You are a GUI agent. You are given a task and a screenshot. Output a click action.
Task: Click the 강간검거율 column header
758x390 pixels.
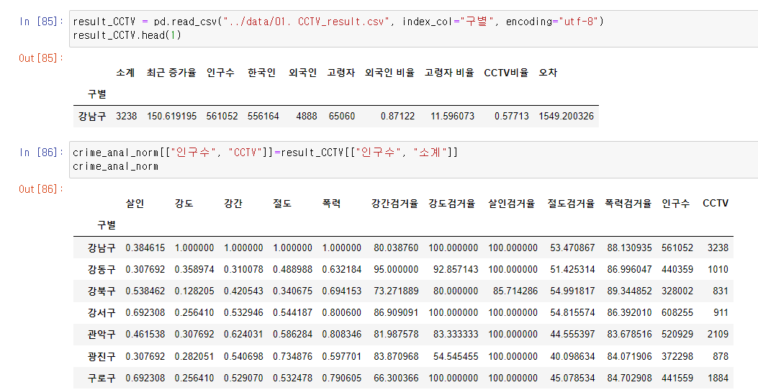point(394,204)
